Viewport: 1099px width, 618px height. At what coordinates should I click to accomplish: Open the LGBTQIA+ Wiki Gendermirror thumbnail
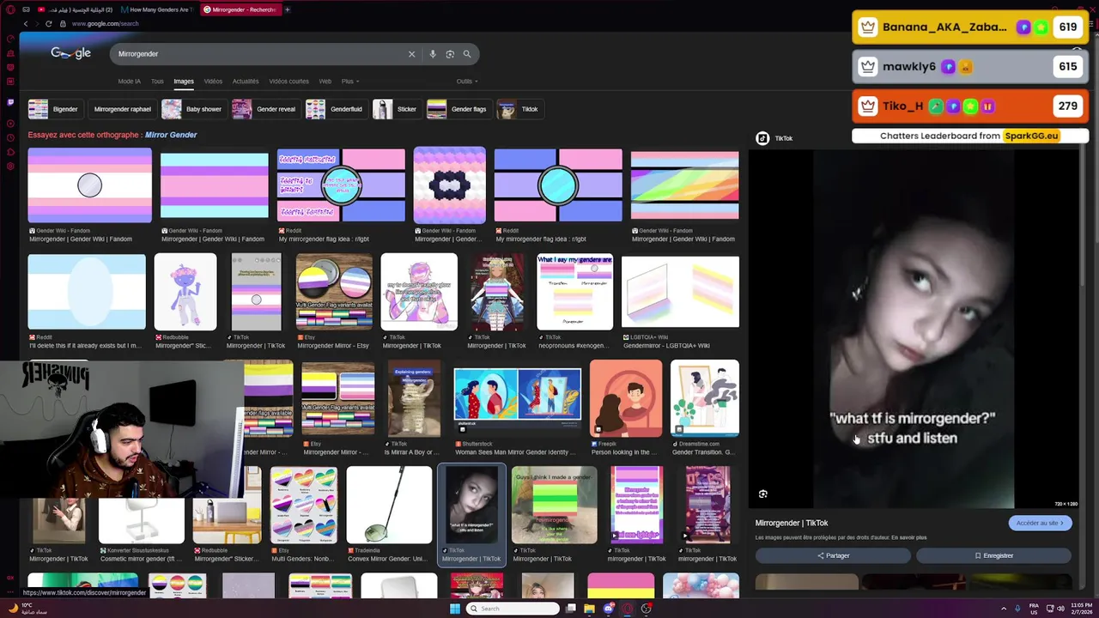[x=680, y=292]
